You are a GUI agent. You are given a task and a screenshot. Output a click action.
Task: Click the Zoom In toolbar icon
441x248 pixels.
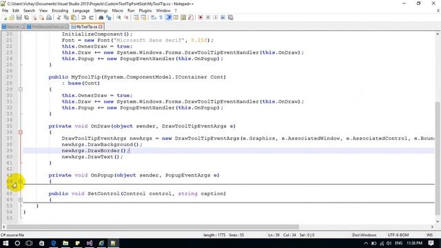(119, 17)
